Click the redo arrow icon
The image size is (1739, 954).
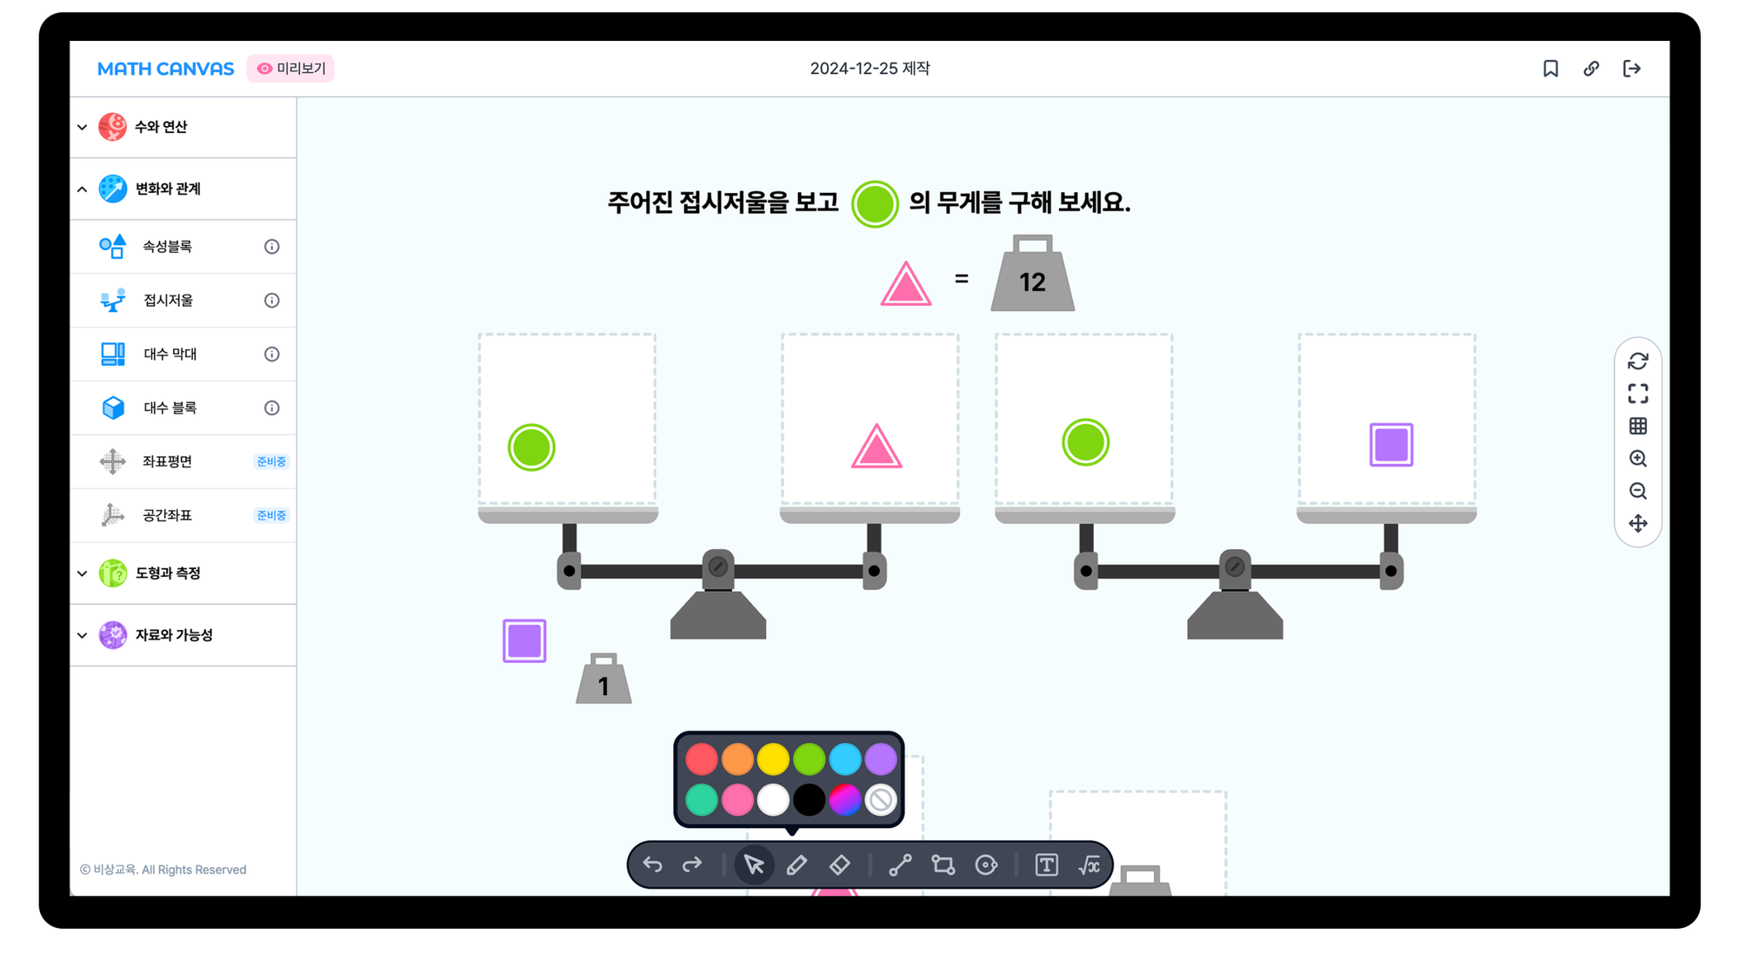point(692,865)
